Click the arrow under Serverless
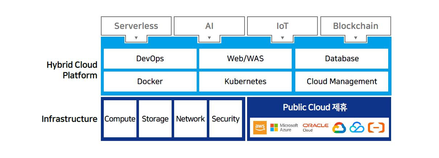439x158 pixels. [x=136, y=38]
